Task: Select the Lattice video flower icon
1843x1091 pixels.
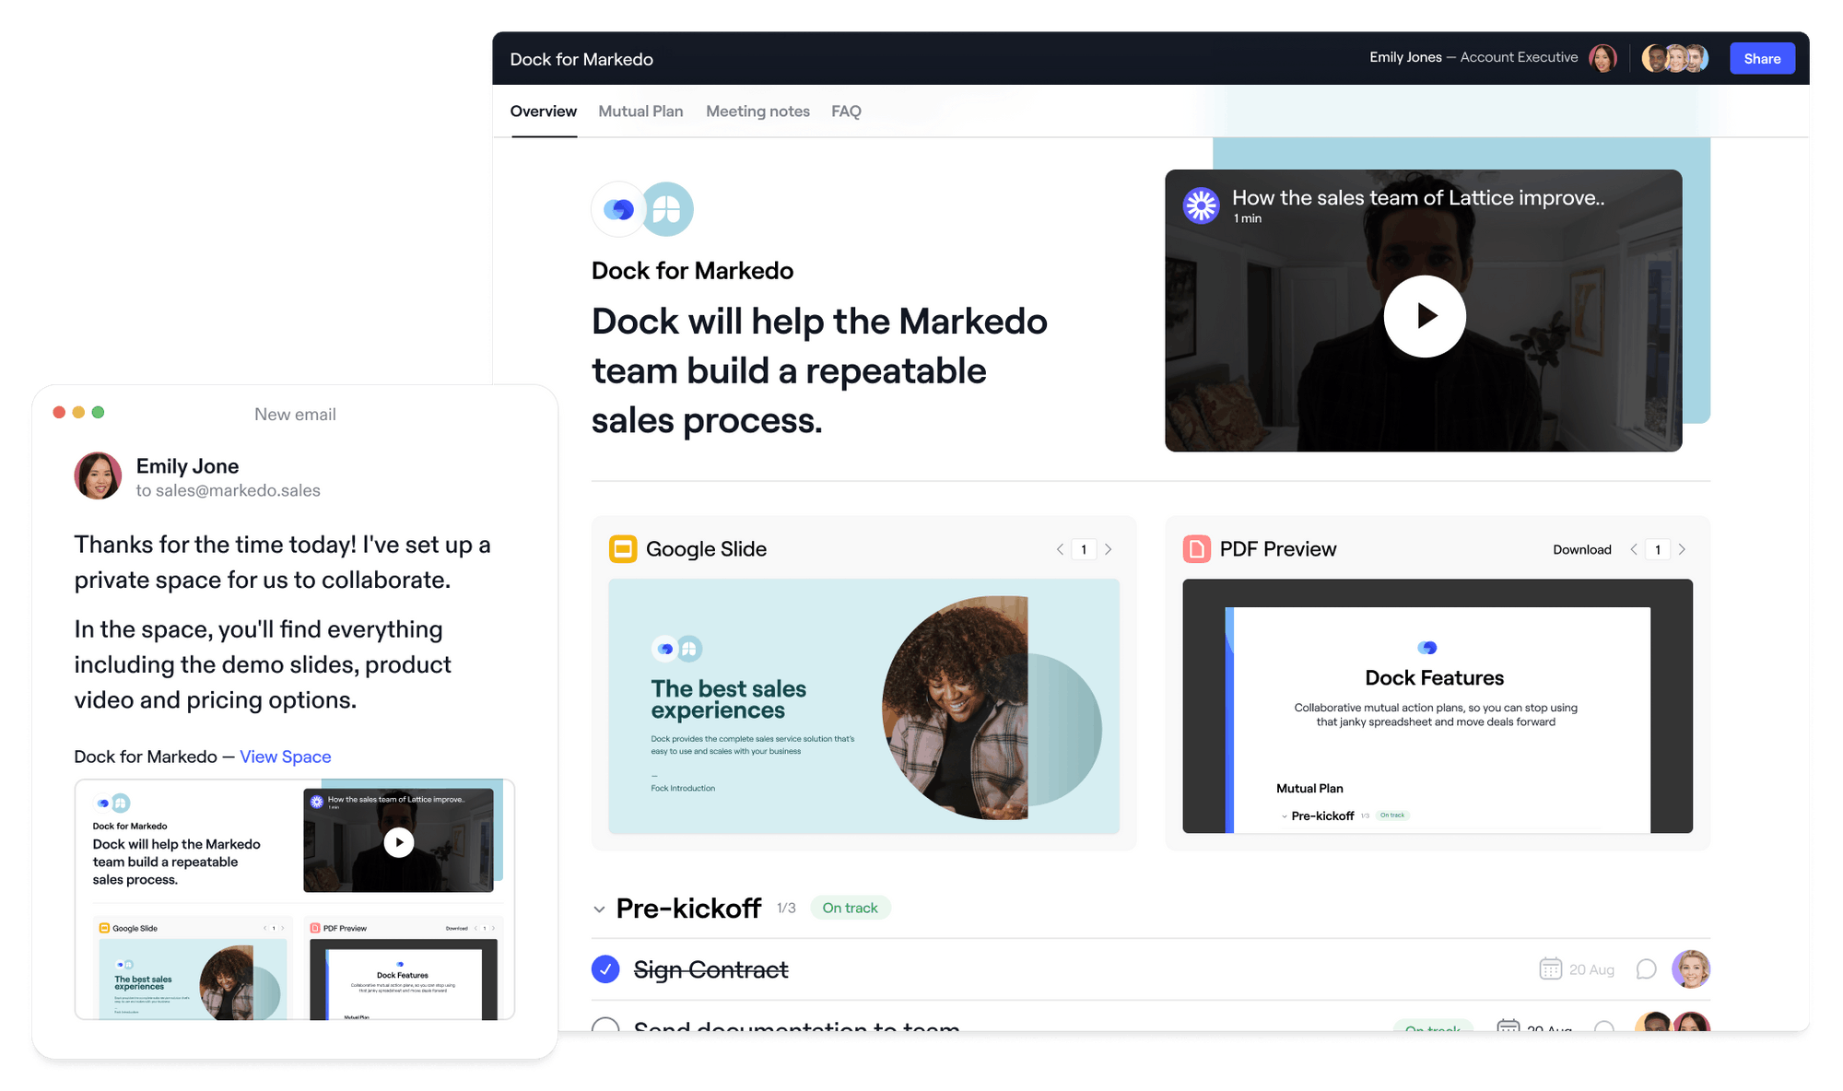Action: point(1202,205)
